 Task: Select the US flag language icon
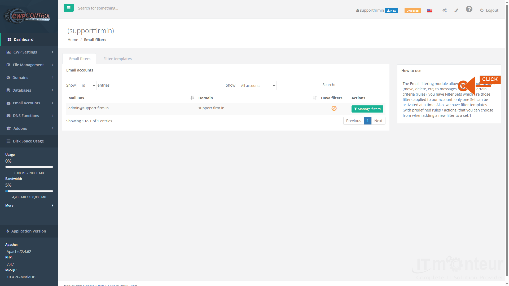[x=430, y=11]
